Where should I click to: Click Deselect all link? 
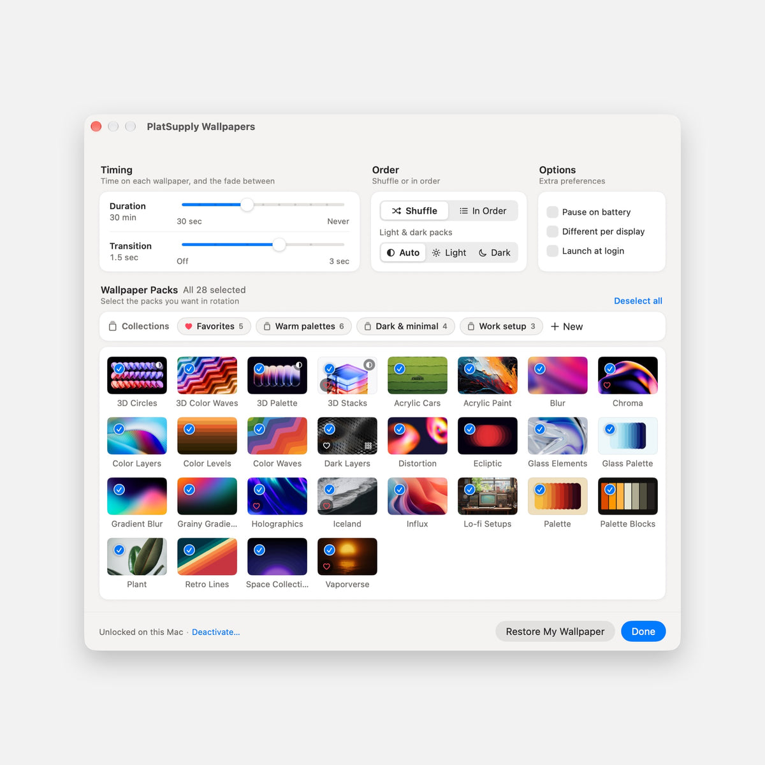click(638, 301)
